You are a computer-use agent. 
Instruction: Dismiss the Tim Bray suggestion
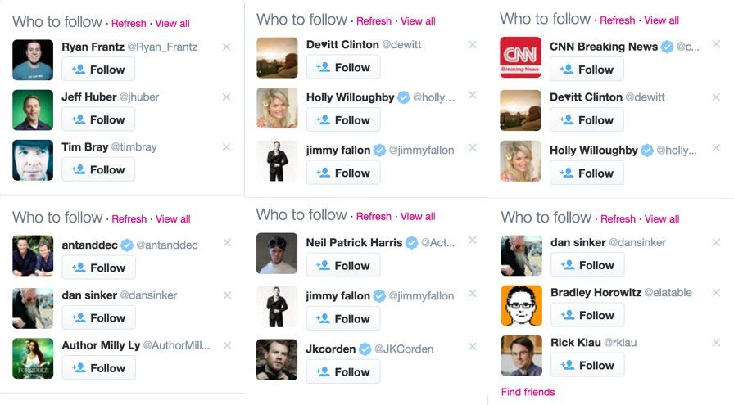click(226, 147)
